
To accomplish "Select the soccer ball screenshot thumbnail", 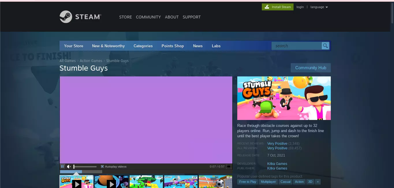I will coord(216,182).
